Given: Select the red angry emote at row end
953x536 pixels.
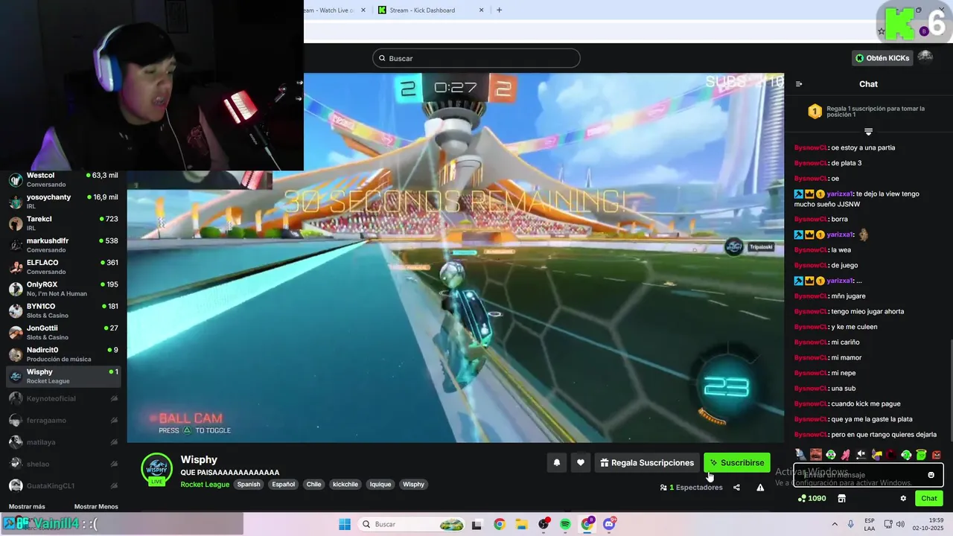Looking at the screenshot, I should click(937, 454).
